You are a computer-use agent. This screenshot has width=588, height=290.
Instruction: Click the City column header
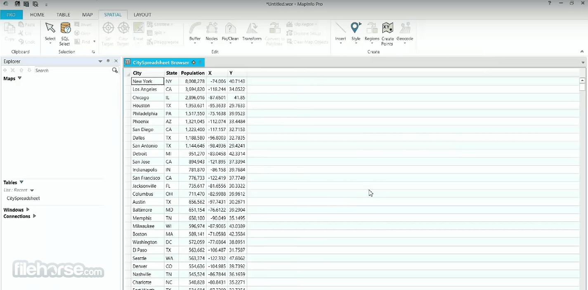(x=148, y=73)
